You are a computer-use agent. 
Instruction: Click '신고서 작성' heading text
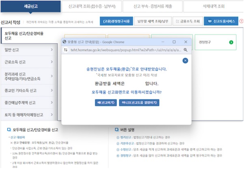[x=11, y=22]
